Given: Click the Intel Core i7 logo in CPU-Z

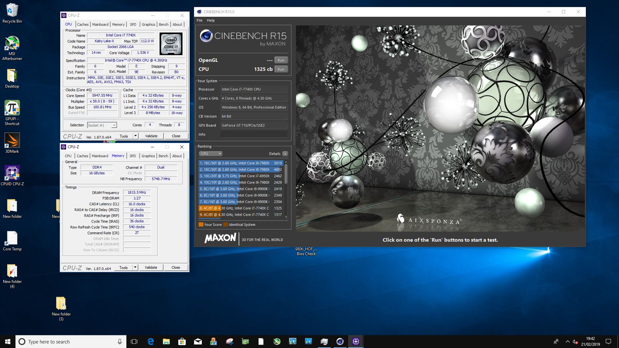Looking at the screenshot, I should tap(171, 43).
